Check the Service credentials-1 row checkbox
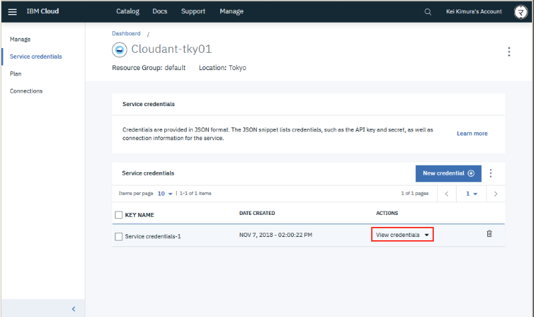This screenshot has height=317, width=534. click(x=119, y=236)
